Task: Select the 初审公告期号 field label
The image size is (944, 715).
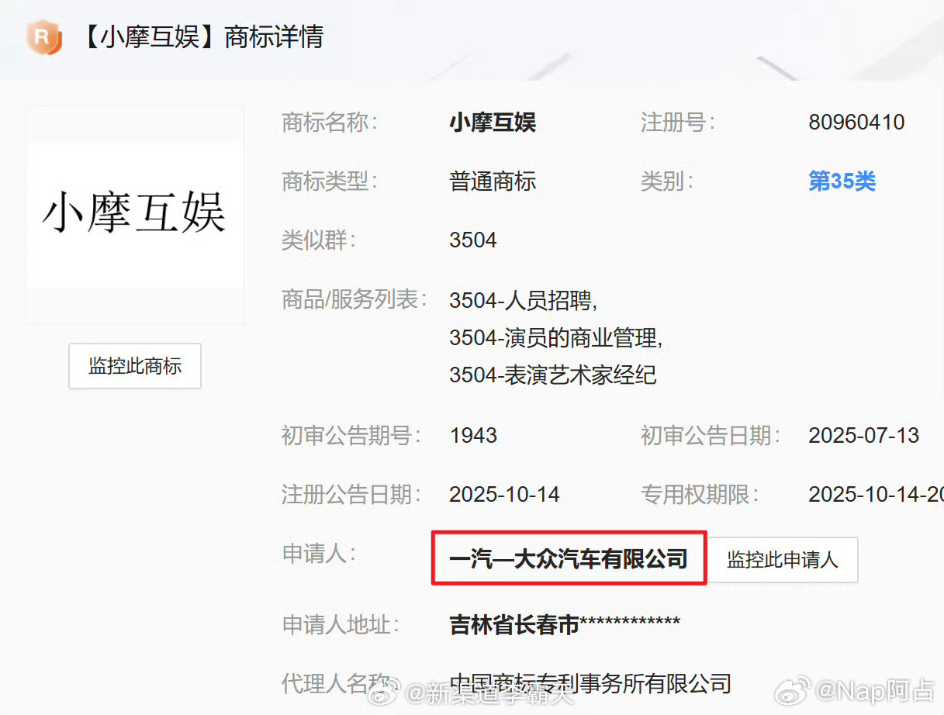Action: [x=351, y=435]
